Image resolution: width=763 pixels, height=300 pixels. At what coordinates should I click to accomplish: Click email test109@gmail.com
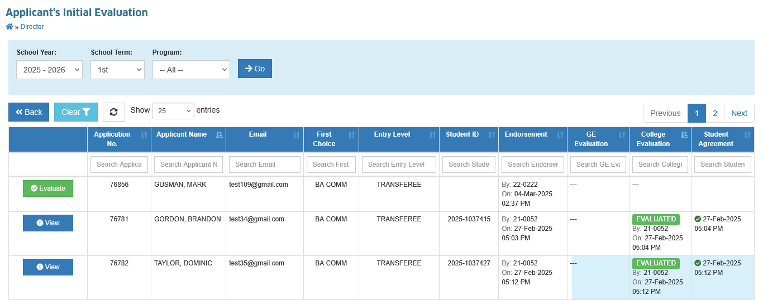tap(259, 185)
